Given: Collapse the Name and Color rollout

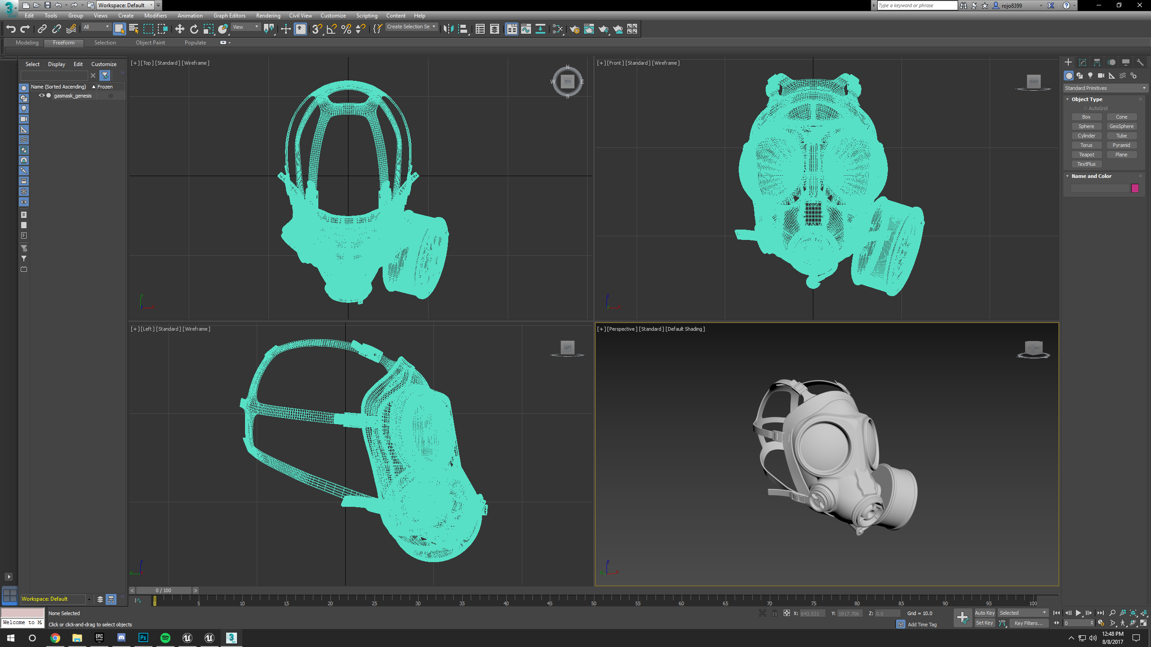Looking at the screenshot, I should pyautogui.click(x=1091, y=176).
